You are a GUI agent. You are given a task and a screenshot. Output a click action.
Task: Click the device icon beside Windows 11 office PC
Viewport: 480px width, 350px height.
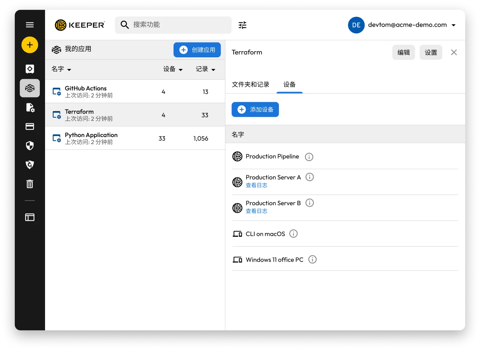238,260
